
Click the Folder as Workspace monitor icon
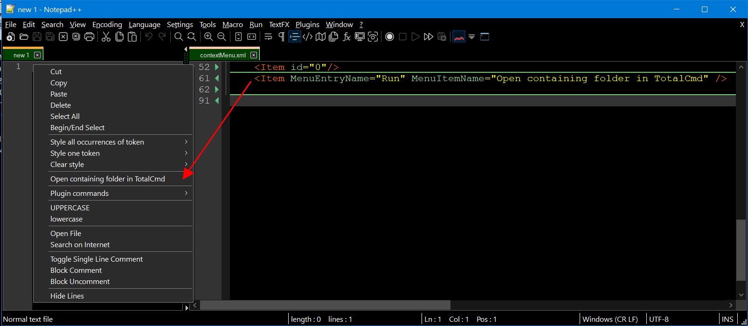(360, 37)
